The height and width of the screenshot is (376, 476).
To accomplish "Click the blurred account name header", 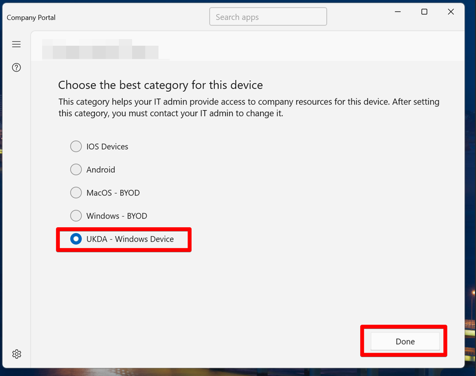I will [x=100, y=49].
